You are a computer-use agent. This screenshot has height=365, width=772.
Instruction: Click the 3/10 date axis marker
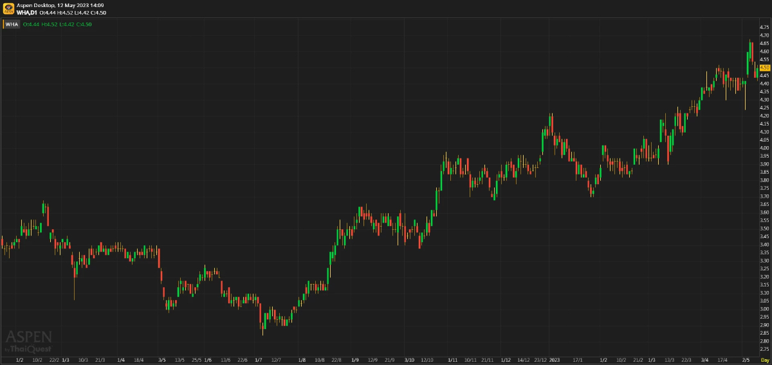tap(409, 359)
